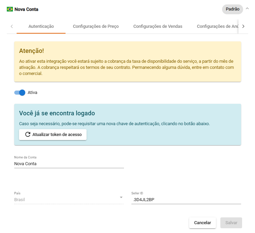The height and width of the screenshot is (233, 255).
Task: Select the partially visible Configurações de Anú tab
Action: coord(217,26)
